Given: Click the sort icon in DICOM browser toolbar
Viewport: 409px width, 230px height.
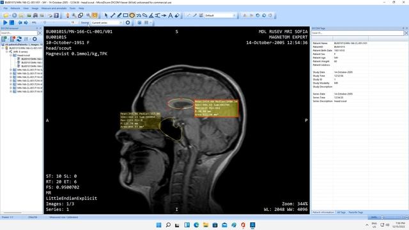Looking at the screenshot, I should 26,39.
